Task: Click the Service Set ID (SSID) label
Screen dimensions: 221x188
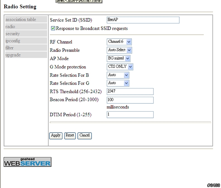Action: tap(71, 20)
